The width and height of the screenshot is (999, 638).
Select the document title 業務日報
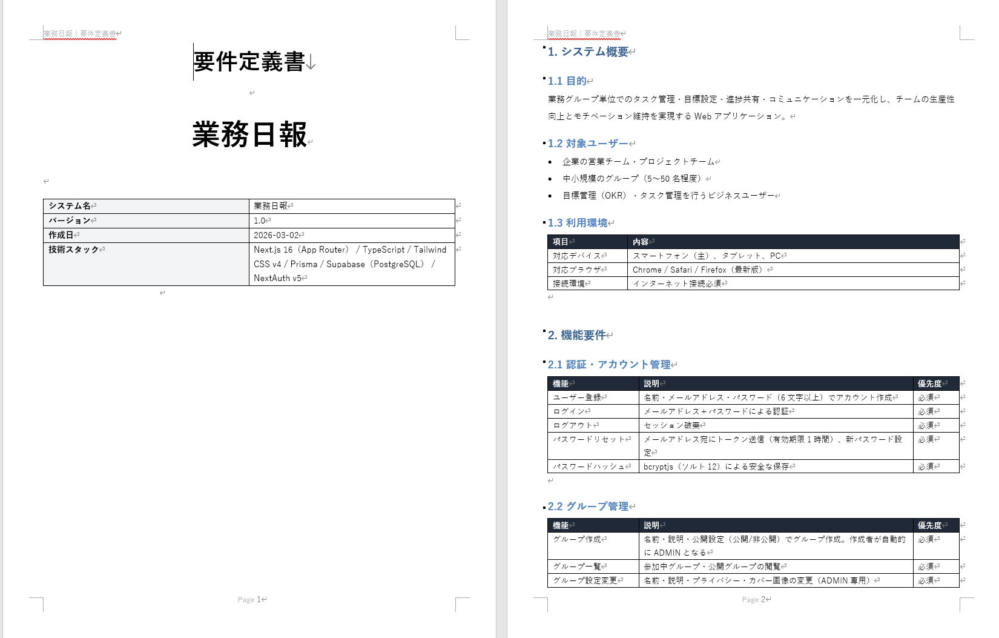(249, 136)
